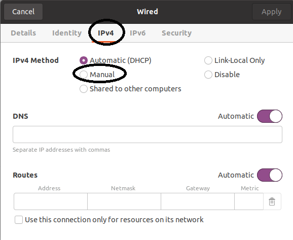Open the Identity tab

pyautogui.click(x=67, y=33)
